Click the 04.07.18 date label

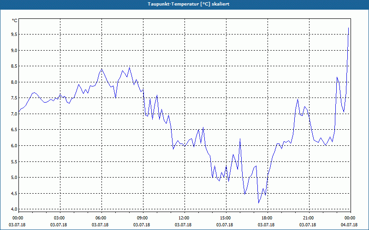point(349,225)
